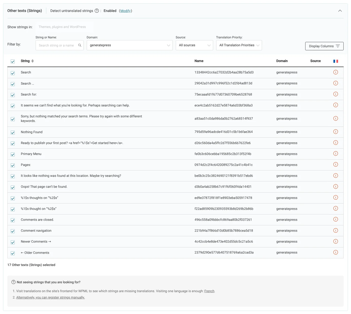Focus the 'Search string or a name' field
351x314 pixels.
(x=60, y=45)
